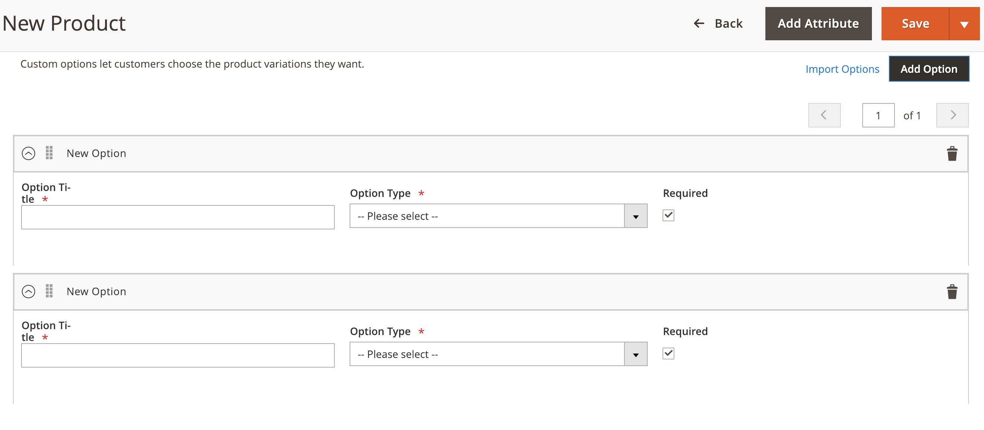The height and width of the screenshot is (430, 984).
Task: Click the second New Option title text
Action: (96, 291)
